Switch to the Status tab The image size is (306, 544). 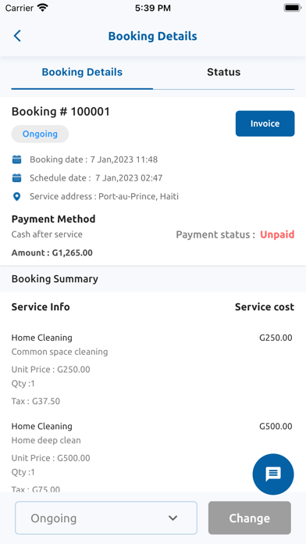point(223,72)
